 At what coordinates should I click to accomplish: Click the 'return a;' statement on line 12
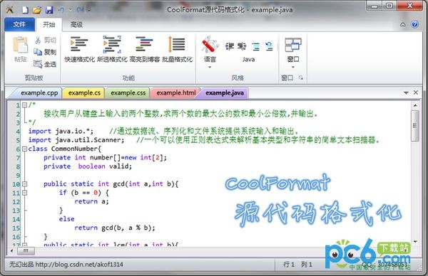[x=91, y=201]
